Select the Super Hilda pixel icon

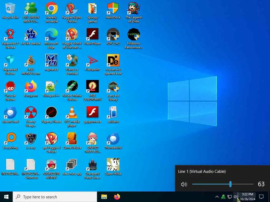click(x=113, y=165)
